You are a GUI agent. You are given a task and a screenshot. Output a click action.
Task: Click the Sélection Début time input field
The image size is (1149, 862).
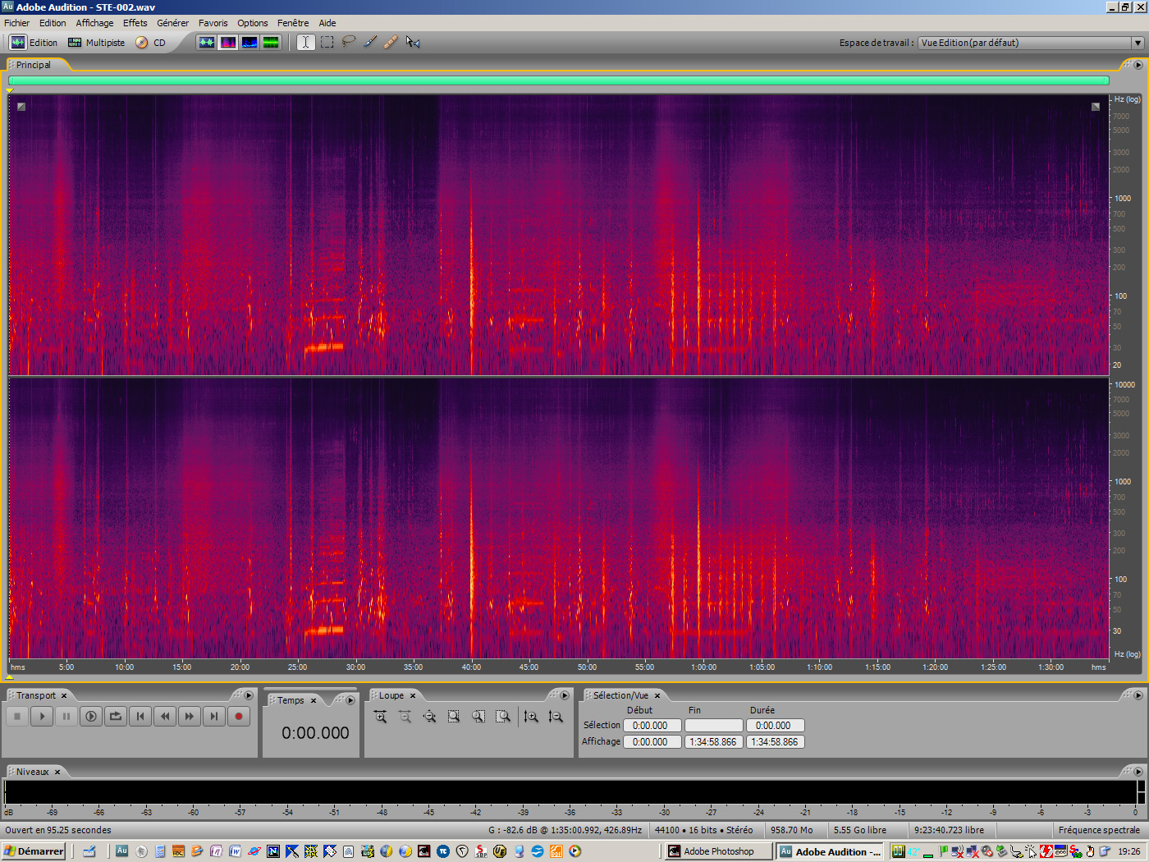(x=652, y=725)
